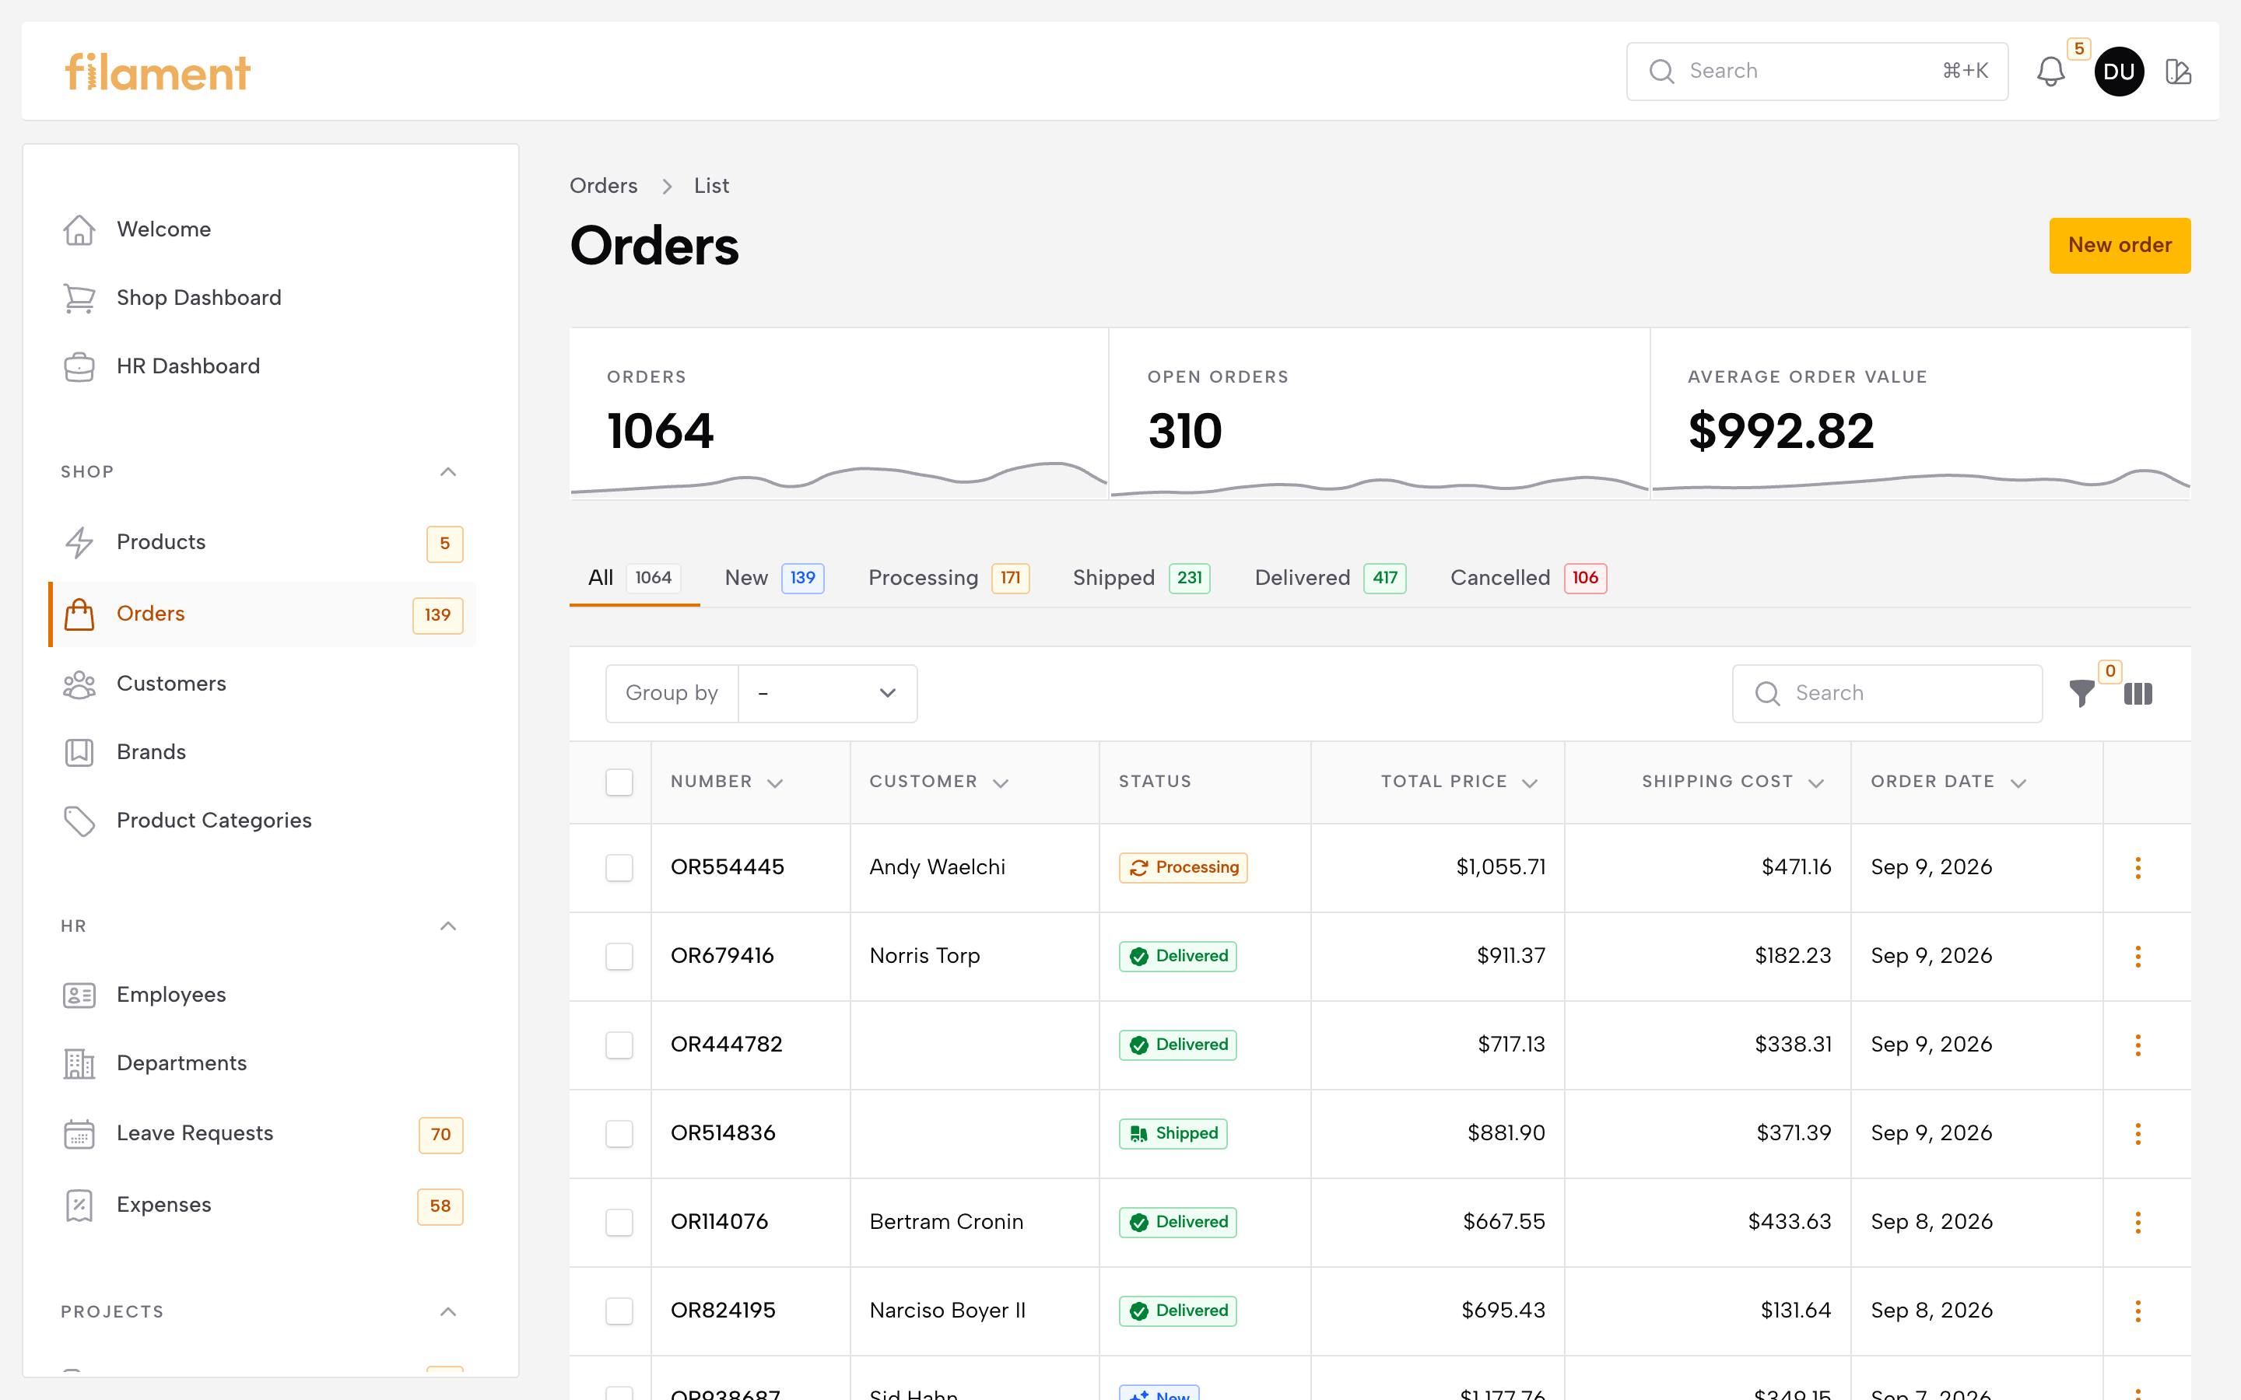Click the filament logo
Screen dimensions: 2241x1400
(157, 72)
